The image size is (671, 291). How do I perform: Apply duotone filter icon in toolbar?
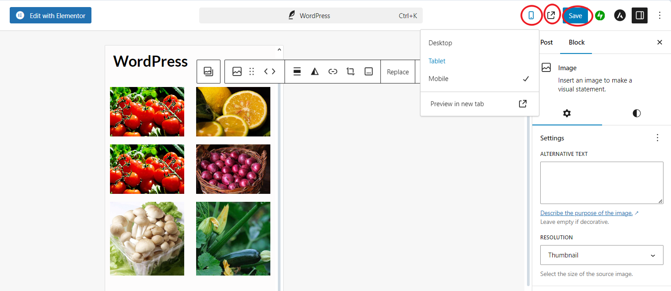[315, 72]
